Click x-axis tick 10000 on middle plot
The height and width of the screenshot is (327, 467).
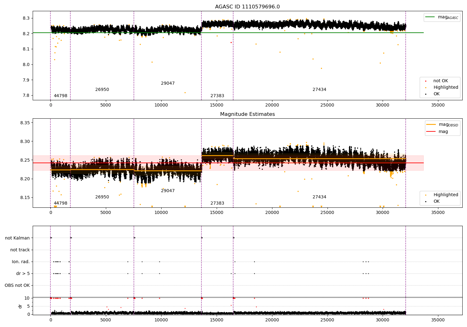tap(161, 213)
